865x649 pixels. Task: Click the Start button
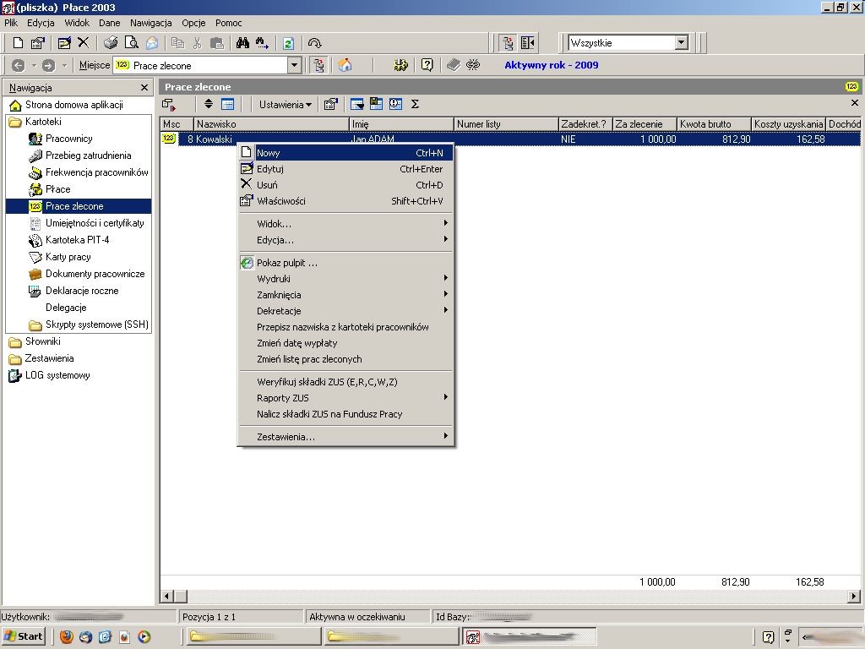(x=23, y=636)
